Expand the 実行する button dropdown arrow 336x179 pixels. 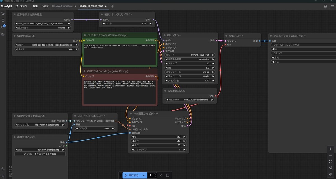click(144, 175)
